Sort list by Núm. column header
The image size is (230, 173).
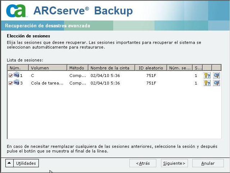pos(18,68)
